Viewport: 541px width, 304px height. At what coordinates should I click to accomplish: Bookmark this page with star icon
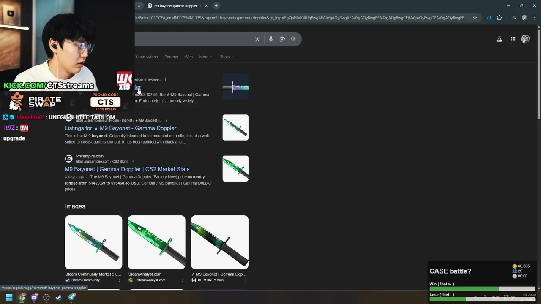pyautogui.click(x=475, y=18)
